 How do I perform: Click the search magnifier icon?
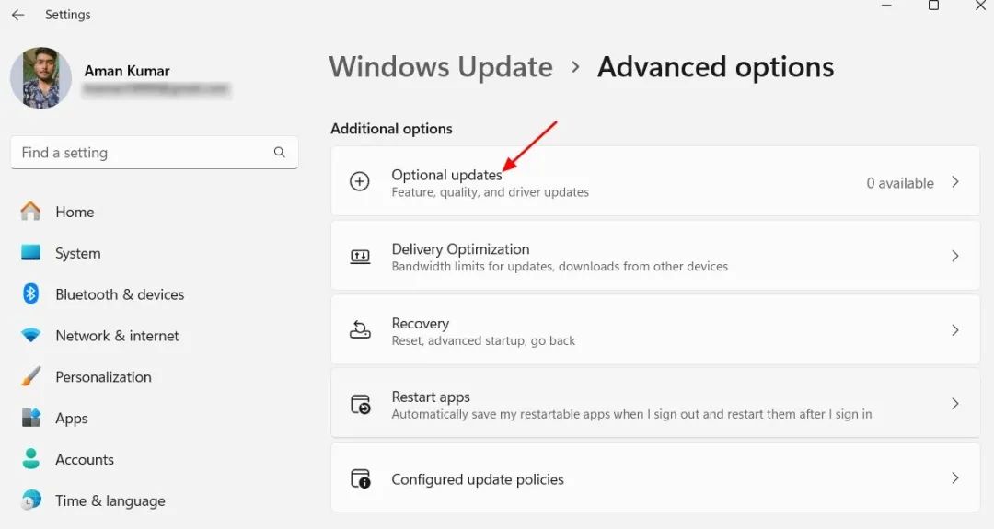click(280, 153)
